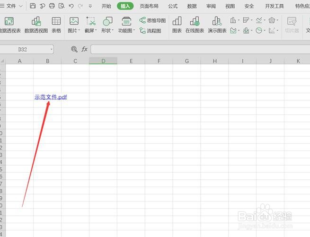Select column H header
This screenshot has height=237, width=310.
[x=214, y=61]
